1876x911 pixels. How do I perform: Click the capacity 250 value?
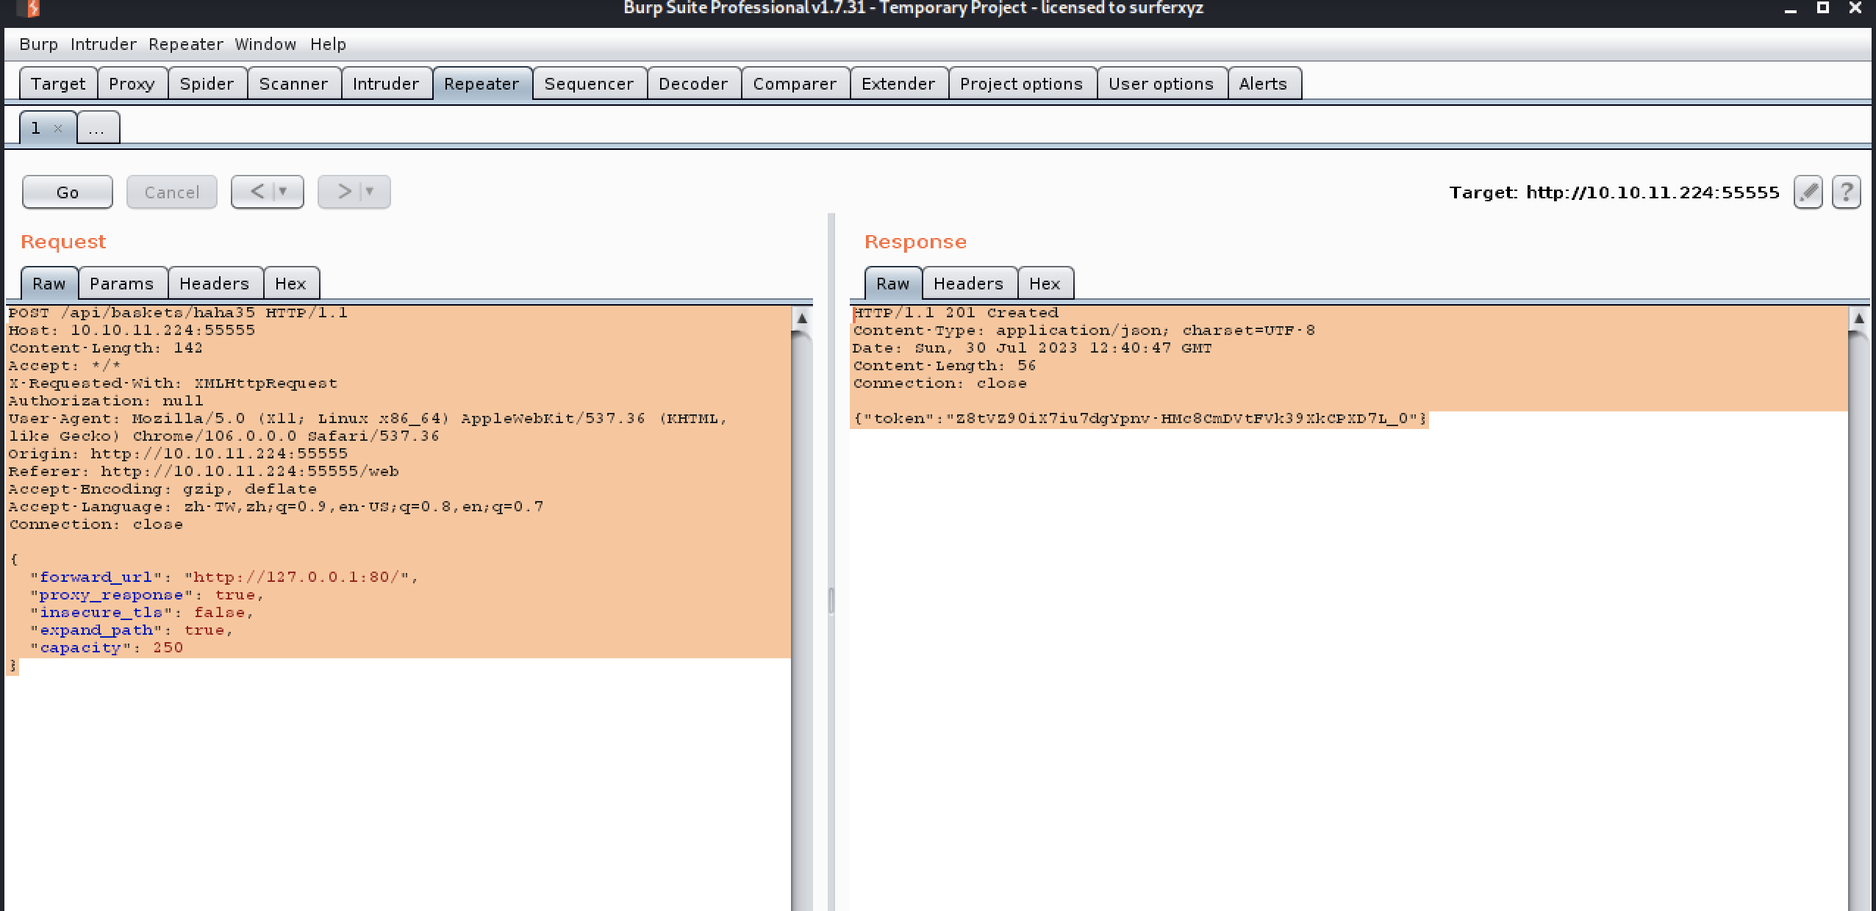coord(168,647)
